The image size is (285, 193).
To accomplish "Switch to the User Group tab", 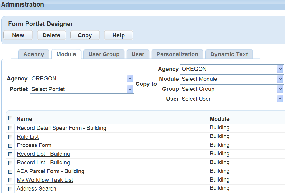I will coord(104,54).
